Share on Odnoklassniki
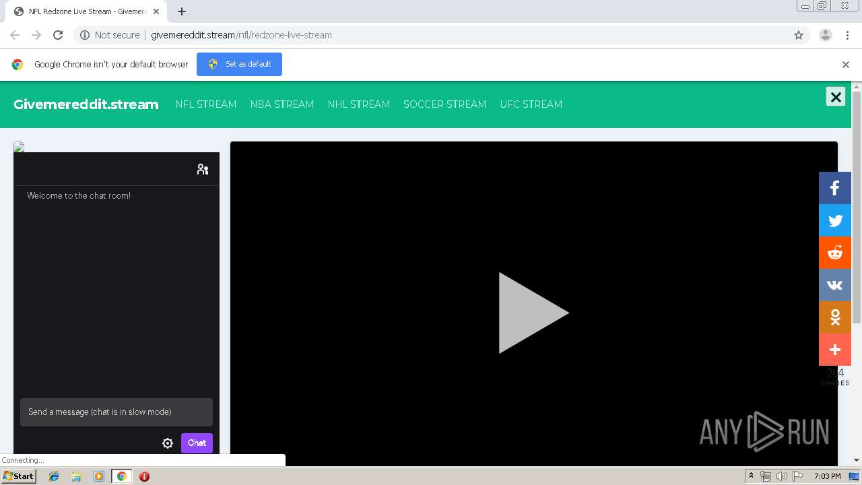This screenshot has width=862, height=485. tap(835, 317)
